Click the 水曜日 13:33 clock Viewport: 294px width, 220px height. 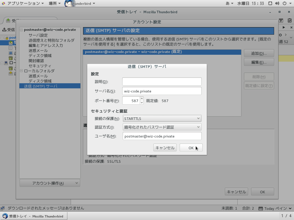pos(251,3)
